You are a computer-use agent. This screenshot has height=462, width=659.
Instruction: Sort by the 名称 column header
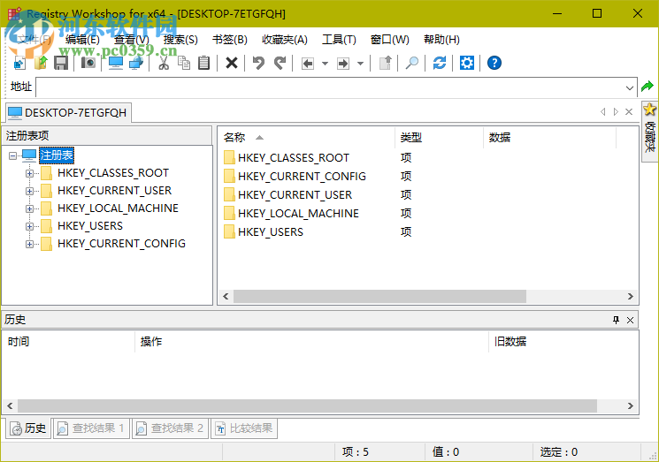pos(306,138)
